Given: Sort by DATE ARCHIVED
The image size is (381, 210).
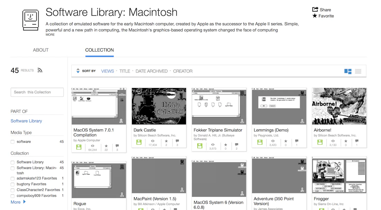Looking at the screenshot, I should click(x=151, y=71).
